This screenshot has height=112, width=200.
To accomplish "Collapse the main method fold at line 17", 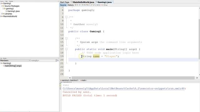I will pos(66,49).
